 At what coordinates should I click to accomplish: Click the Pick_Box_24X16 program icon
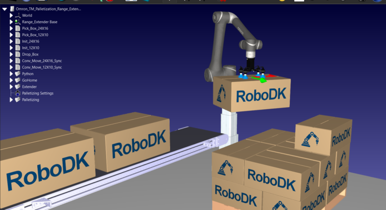point(17,28)
